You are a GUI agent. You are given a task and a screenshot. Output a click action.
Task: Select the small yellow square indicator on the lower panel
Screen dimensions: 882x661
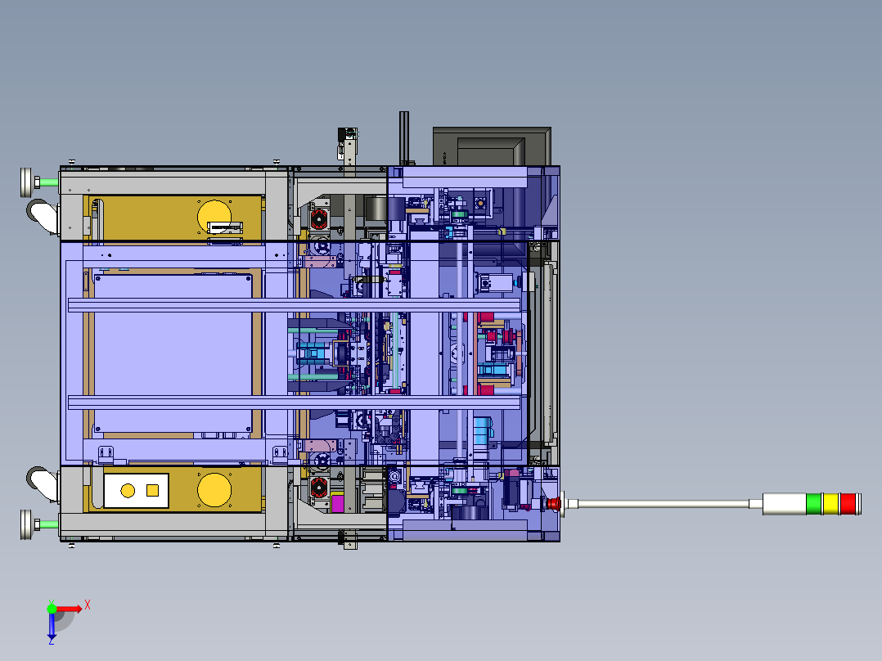coord(151,489)
